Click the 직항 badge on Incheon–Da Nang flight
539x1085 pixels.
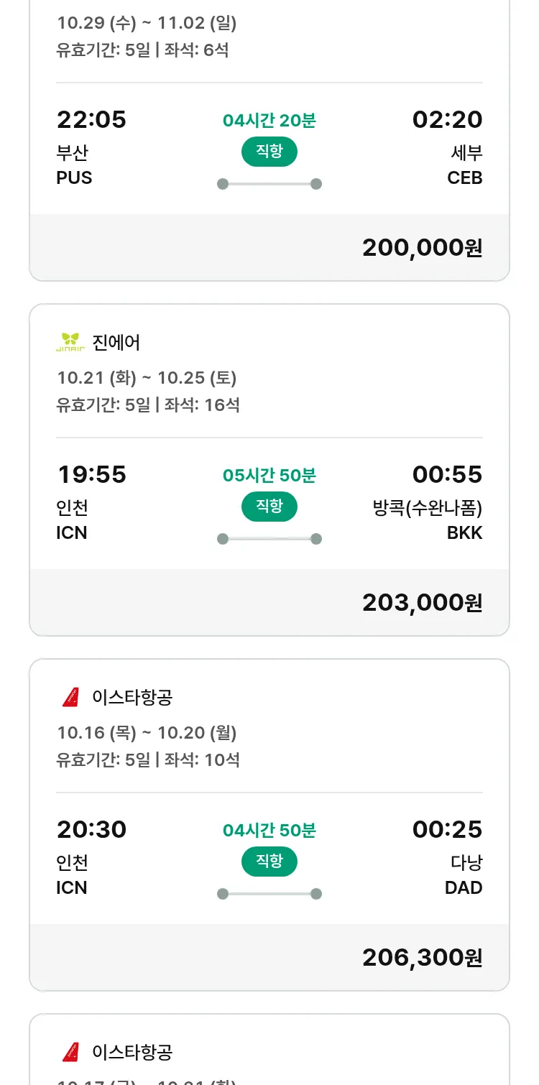[269, 862]
